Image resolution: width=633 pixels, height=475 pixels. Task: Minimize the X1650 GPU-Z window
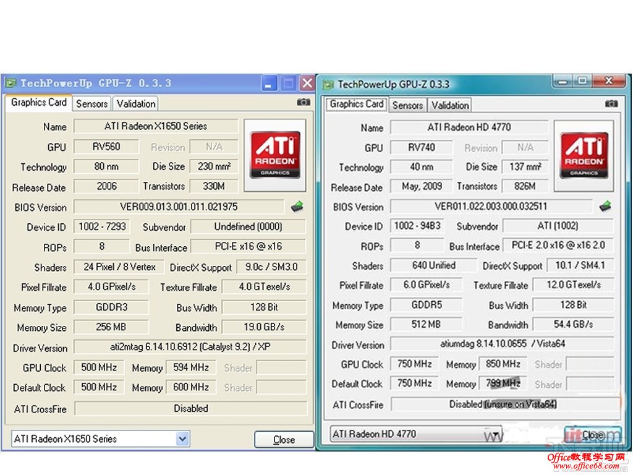269,83
